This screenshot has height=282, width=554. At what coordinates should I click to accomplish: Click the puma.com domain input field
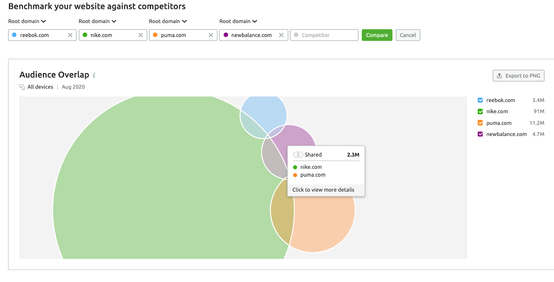183,35
